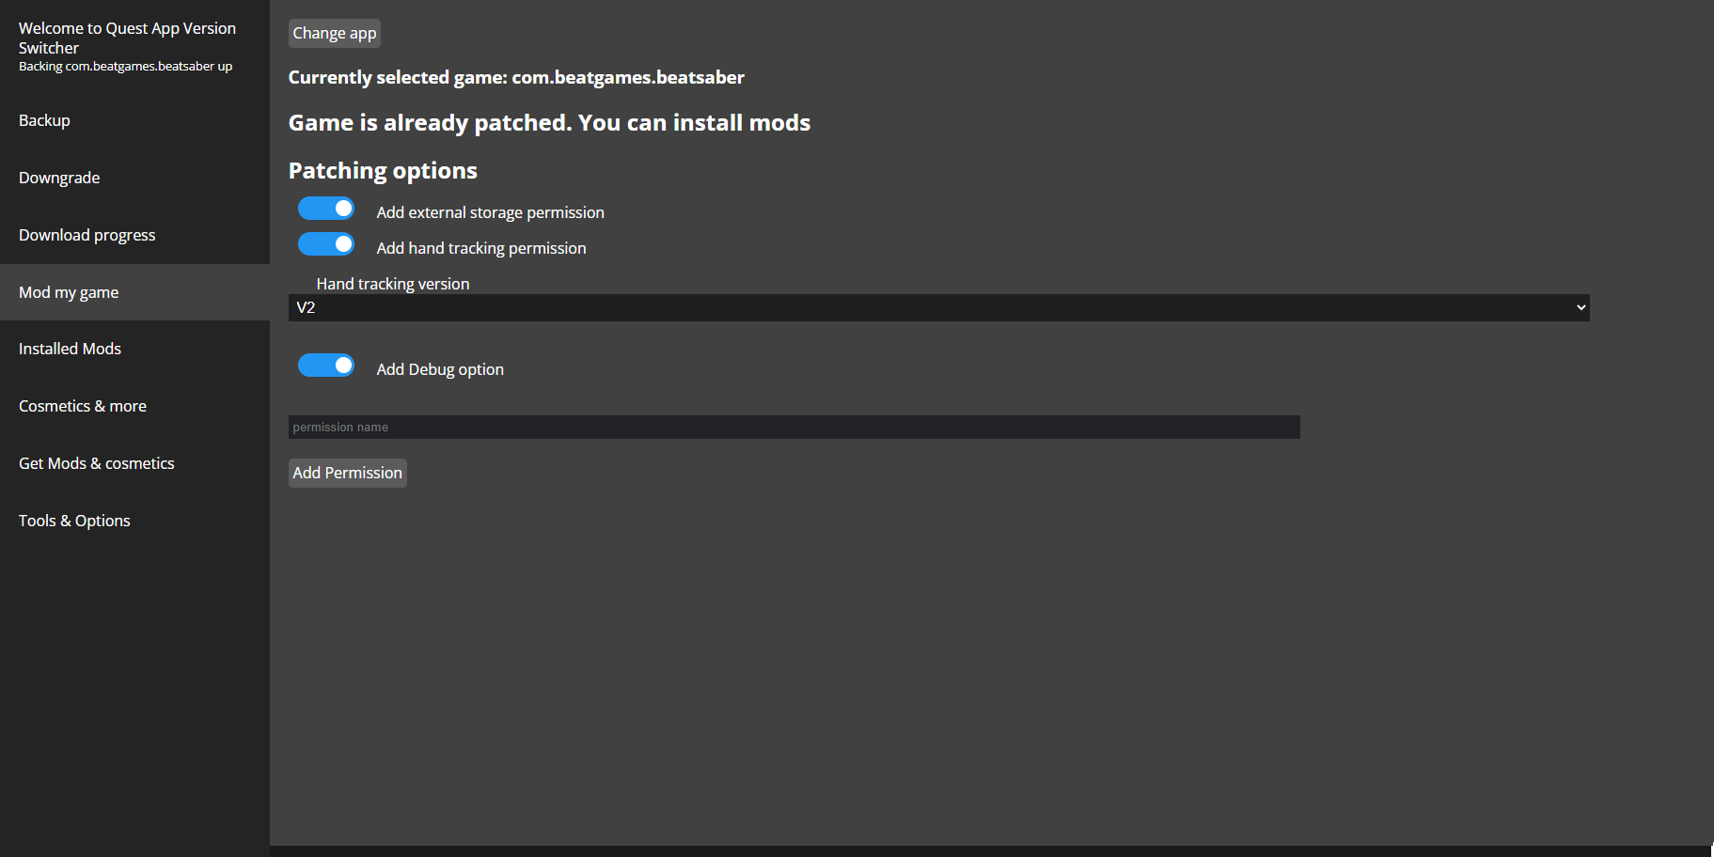Open the Installed Mods page
This screenshot has width=1714, height=857.
(x=70, y=349)
